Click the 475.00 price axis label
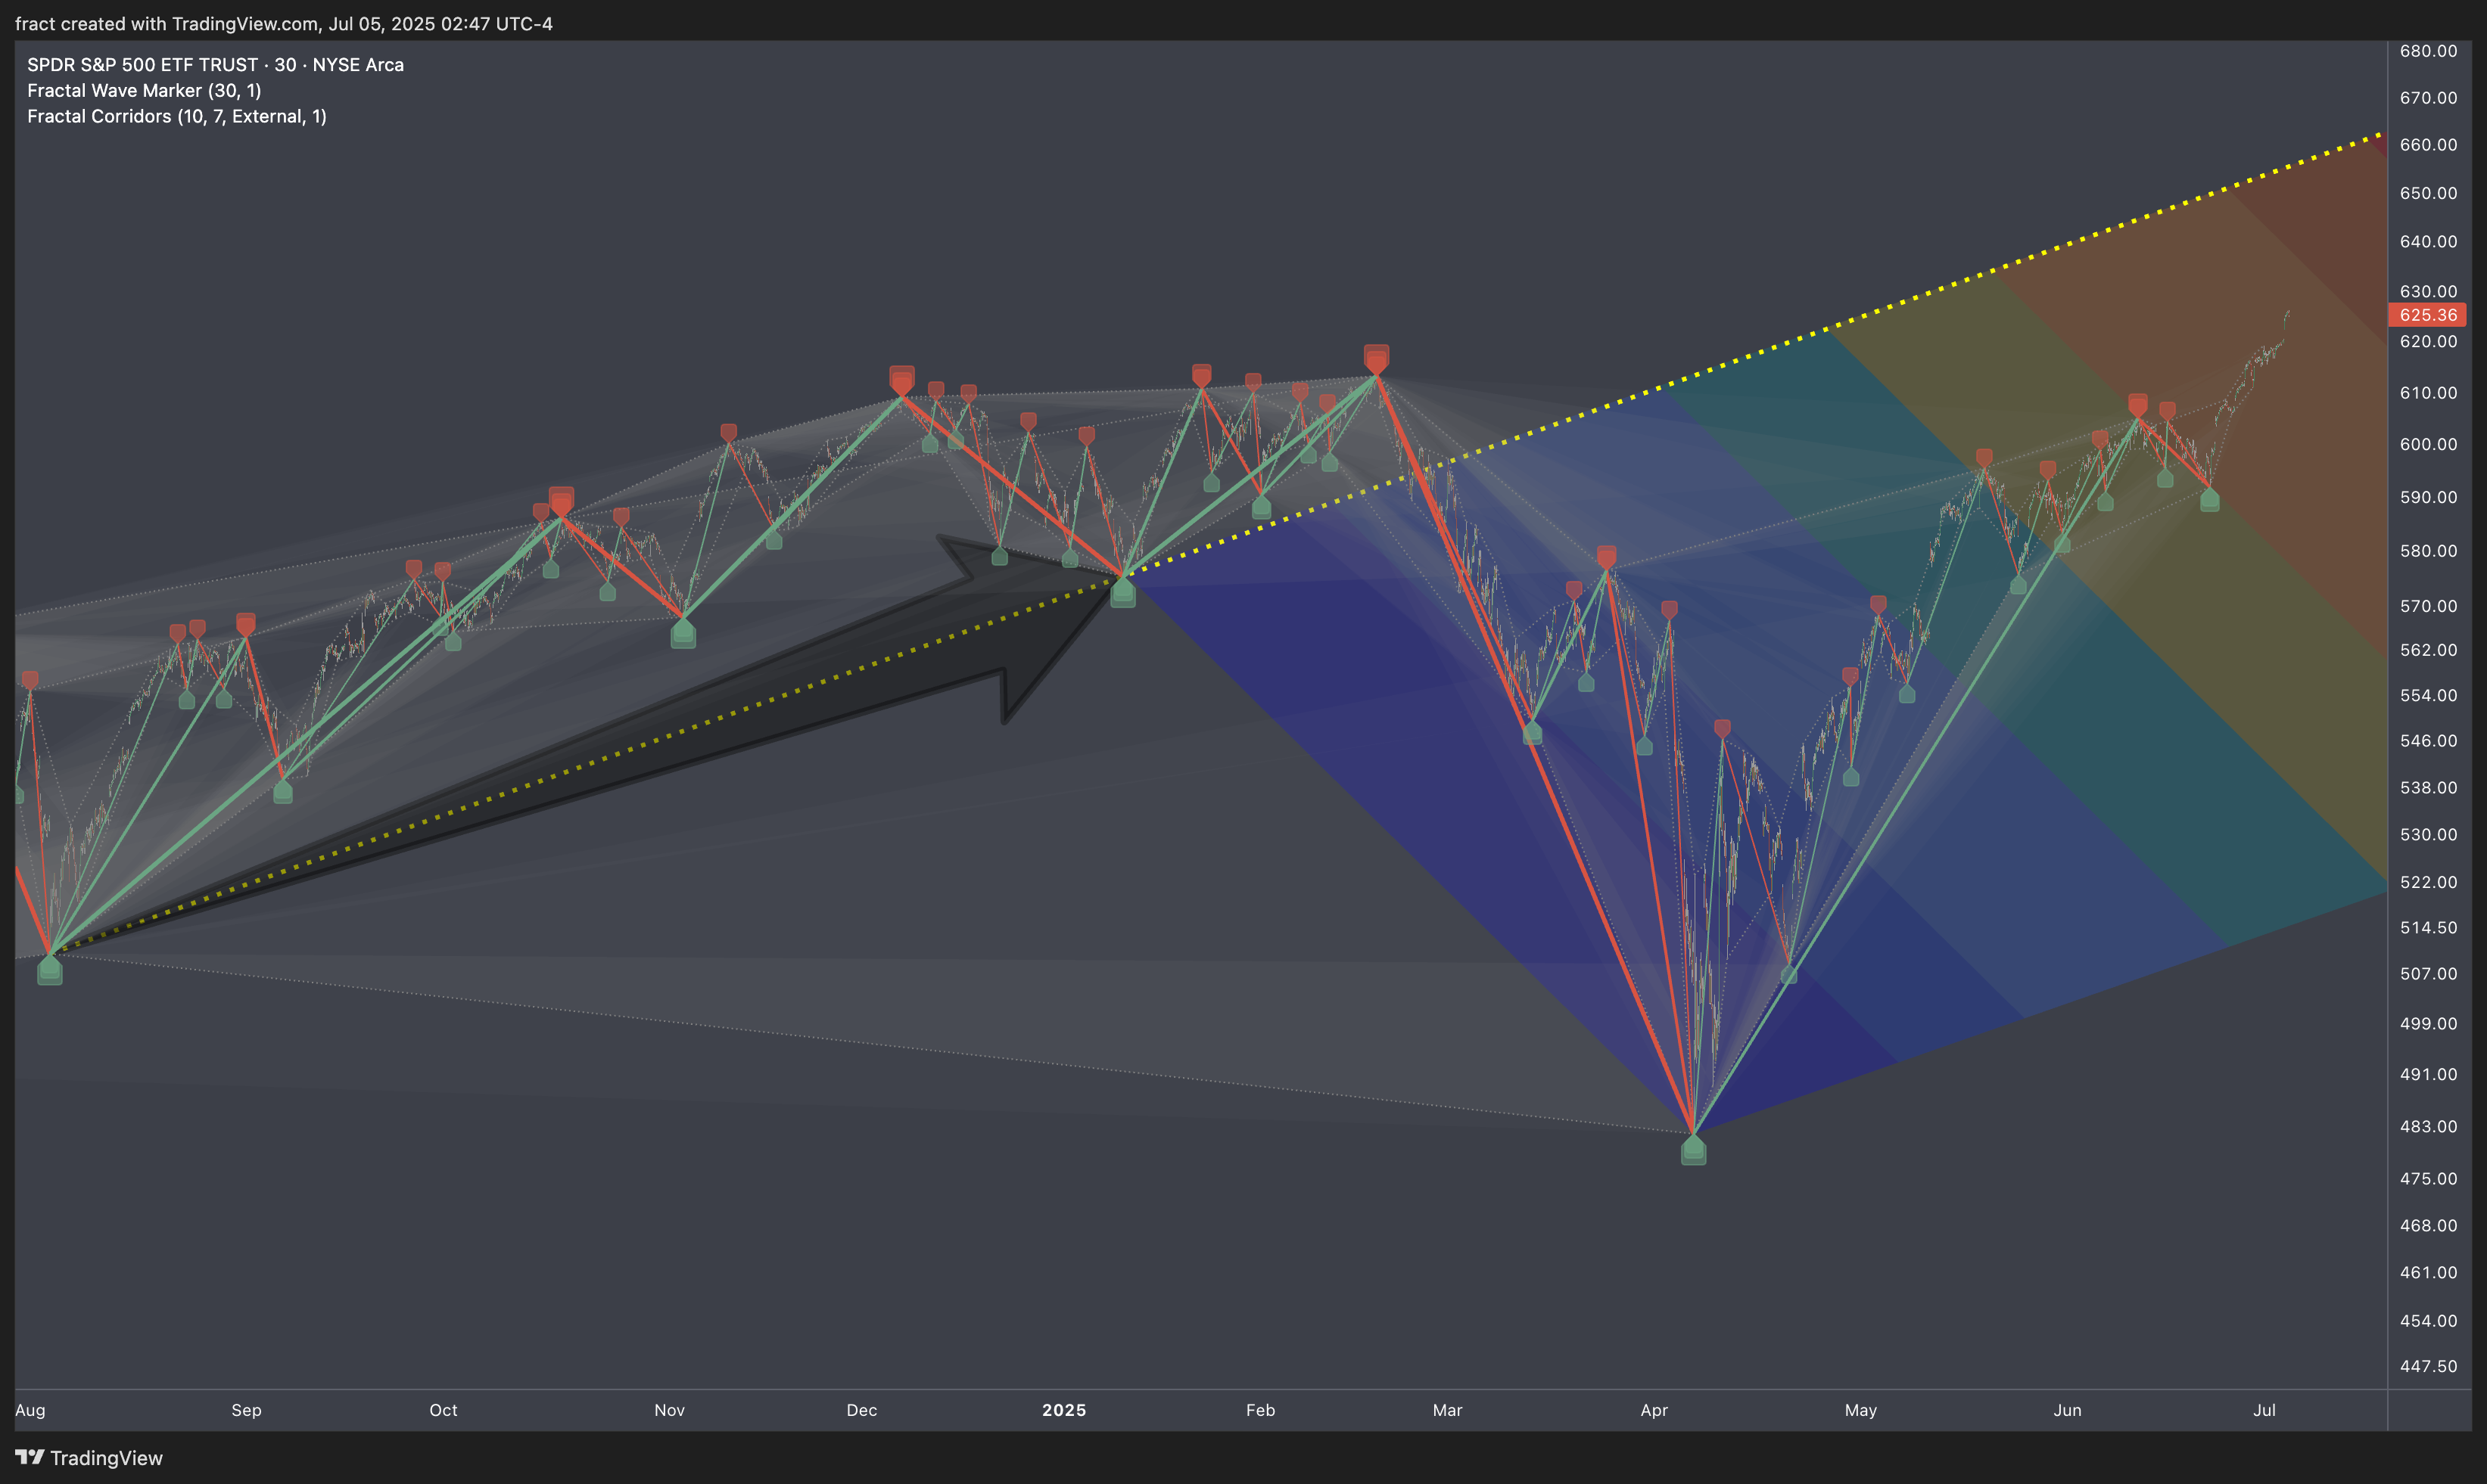2487x1484 pixels. click(x=2428, y=1179)
